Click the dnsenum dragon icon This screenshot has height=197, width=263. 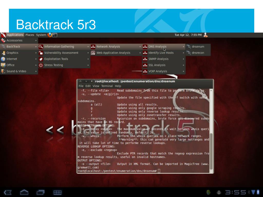coord(189,47)
